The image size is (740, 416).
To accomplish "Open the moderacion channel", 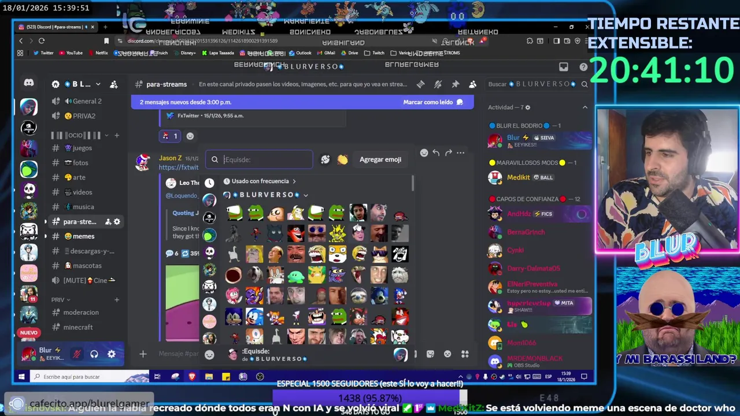I will coord(81,313).
